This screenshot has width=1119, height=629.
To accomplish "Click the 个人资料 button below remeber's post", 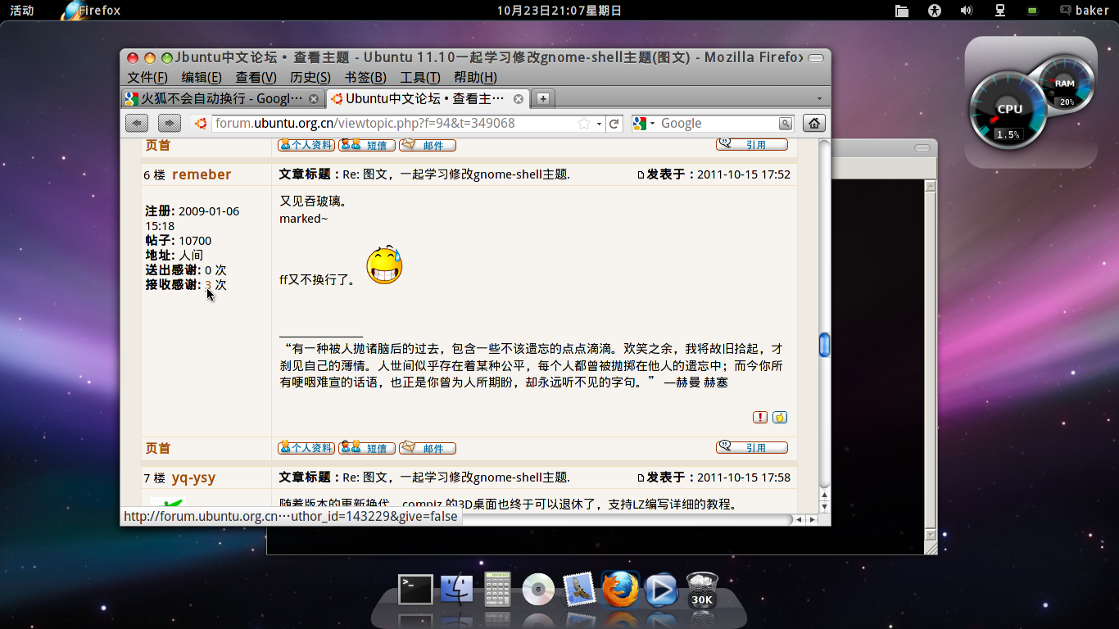I will coord(306,448).
